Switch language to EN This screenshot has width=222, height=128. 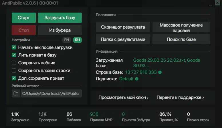click(67, 40)
